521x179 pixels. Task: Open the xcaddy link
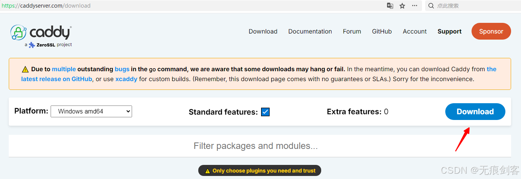point(126,79)
